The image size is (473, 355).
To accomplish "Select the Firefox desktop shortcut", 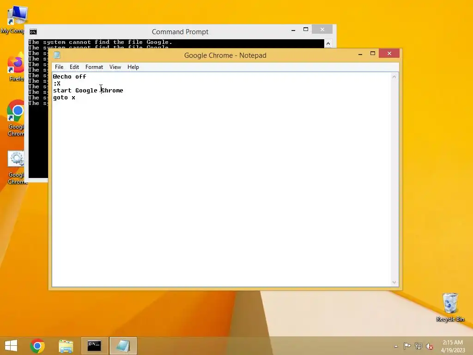I will point(16,67).
